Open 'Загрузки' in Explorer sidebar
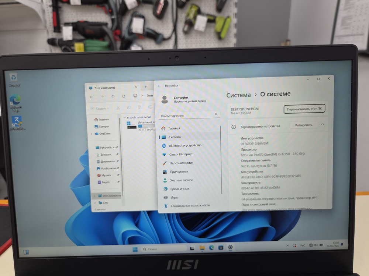 [104, 155]
